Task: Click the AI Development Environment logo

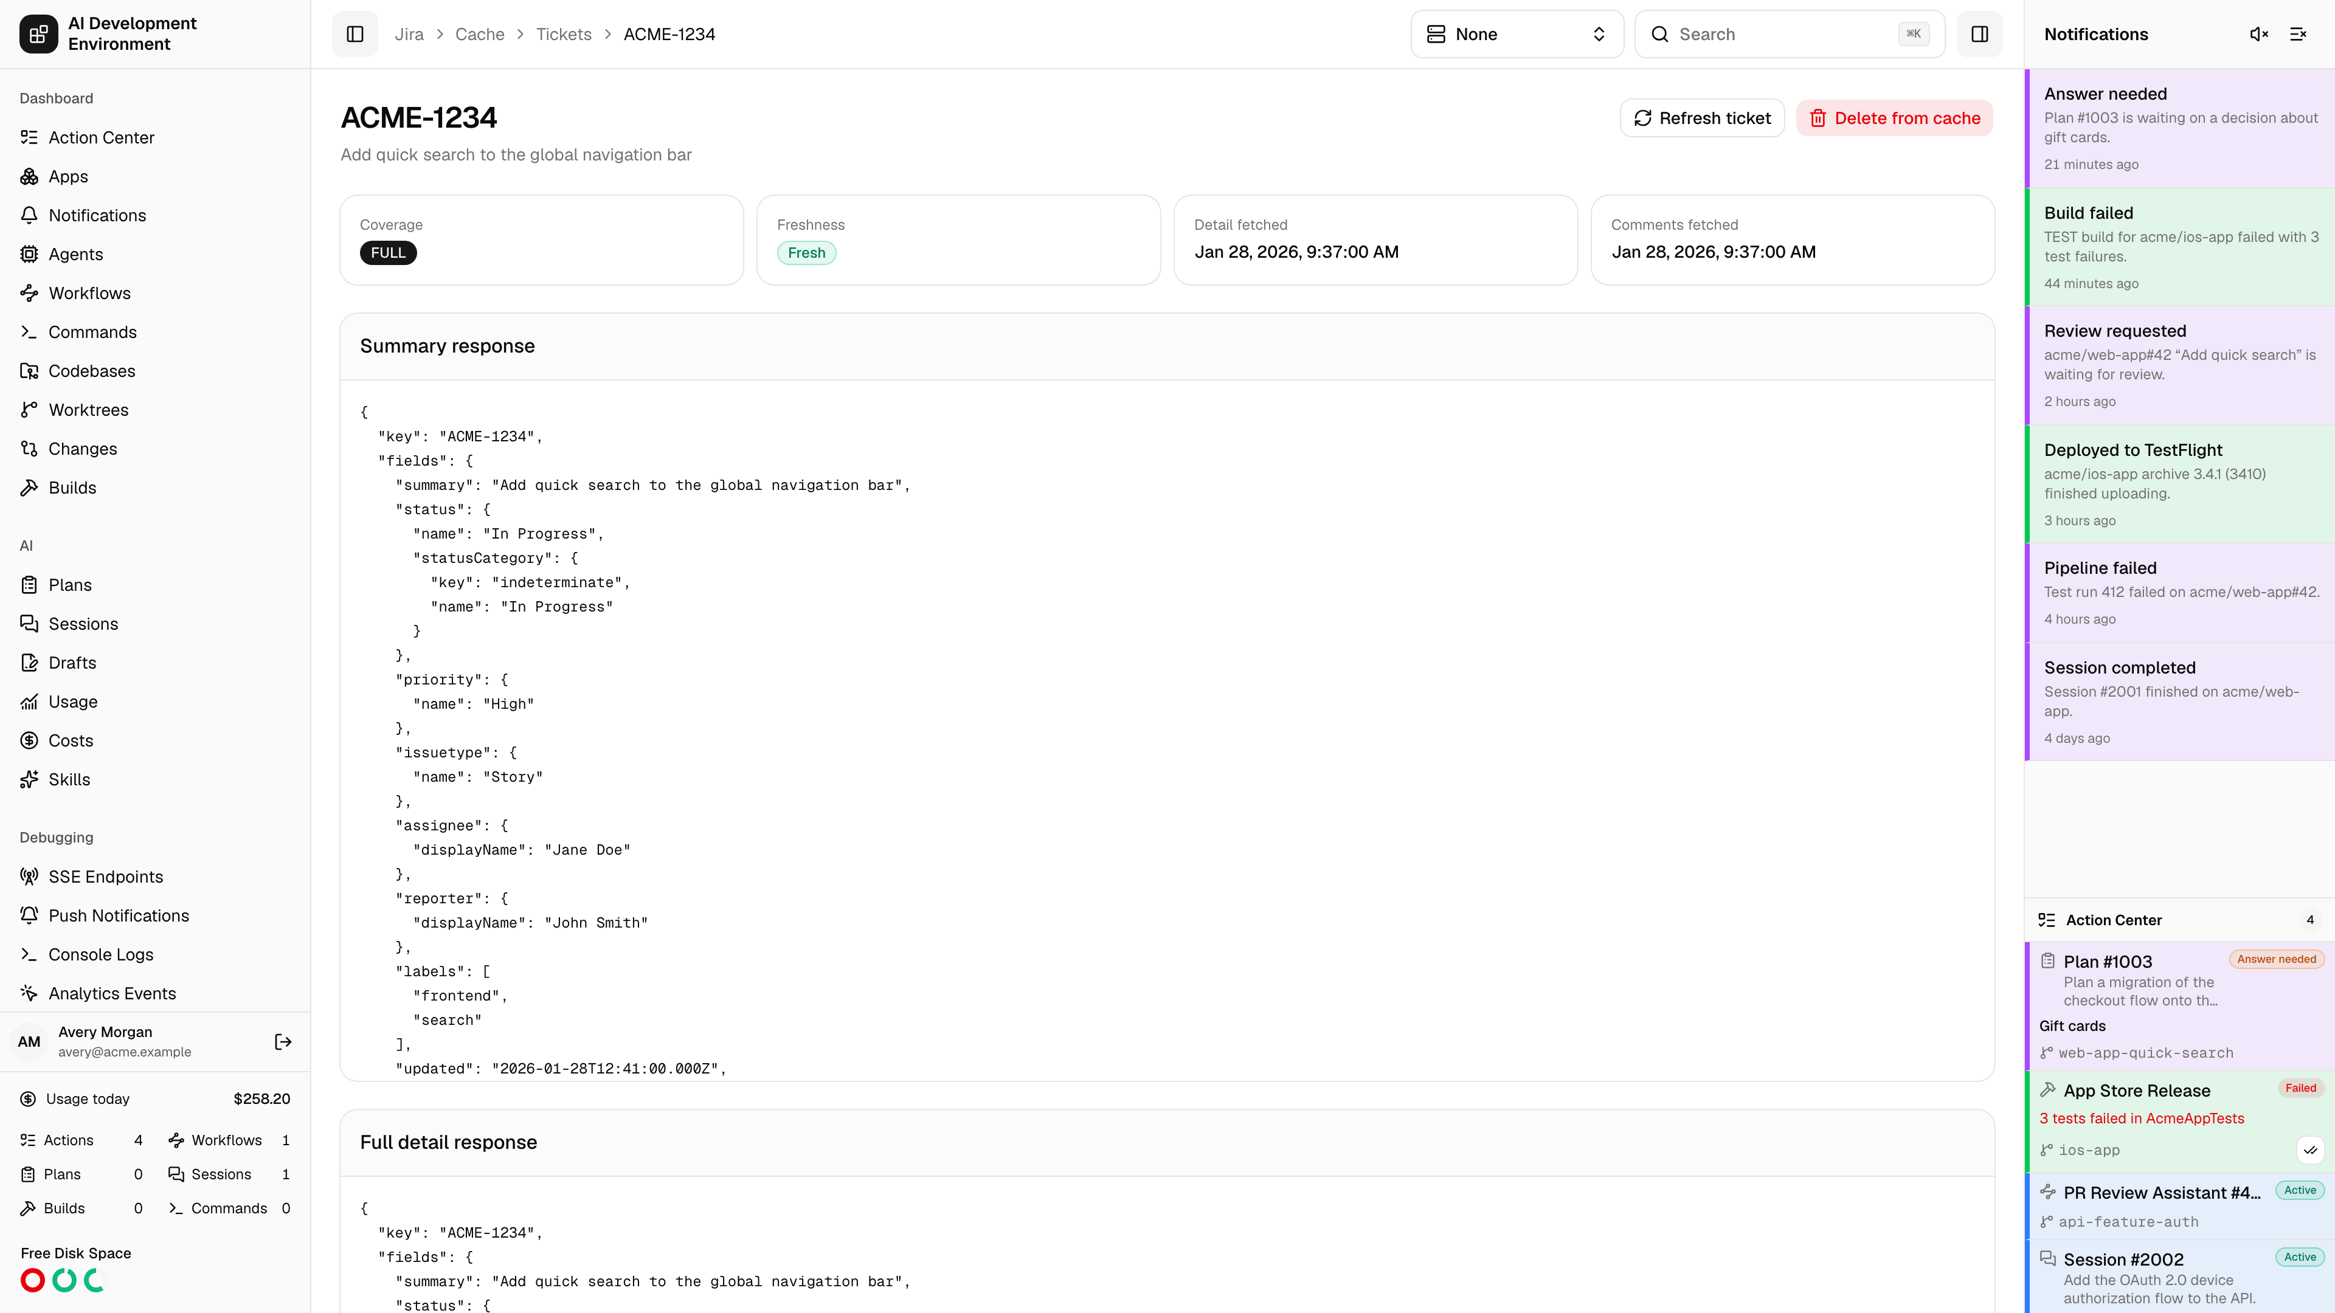Action: pyautogui.click(x=39, y=35)
